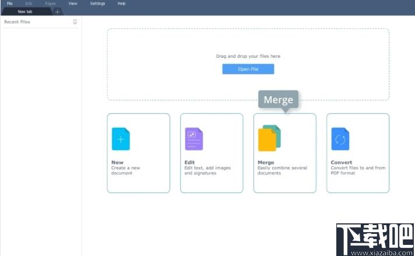Screen dimensions: 415x256
Task: Open the Pages menu
Action: click(x=50, y=3)
